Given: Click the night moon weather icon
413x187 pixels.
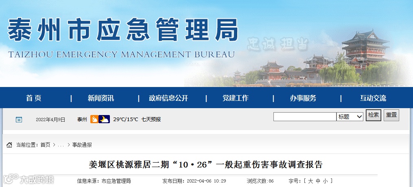Looking at the screenshot, I should click(104, 119).
